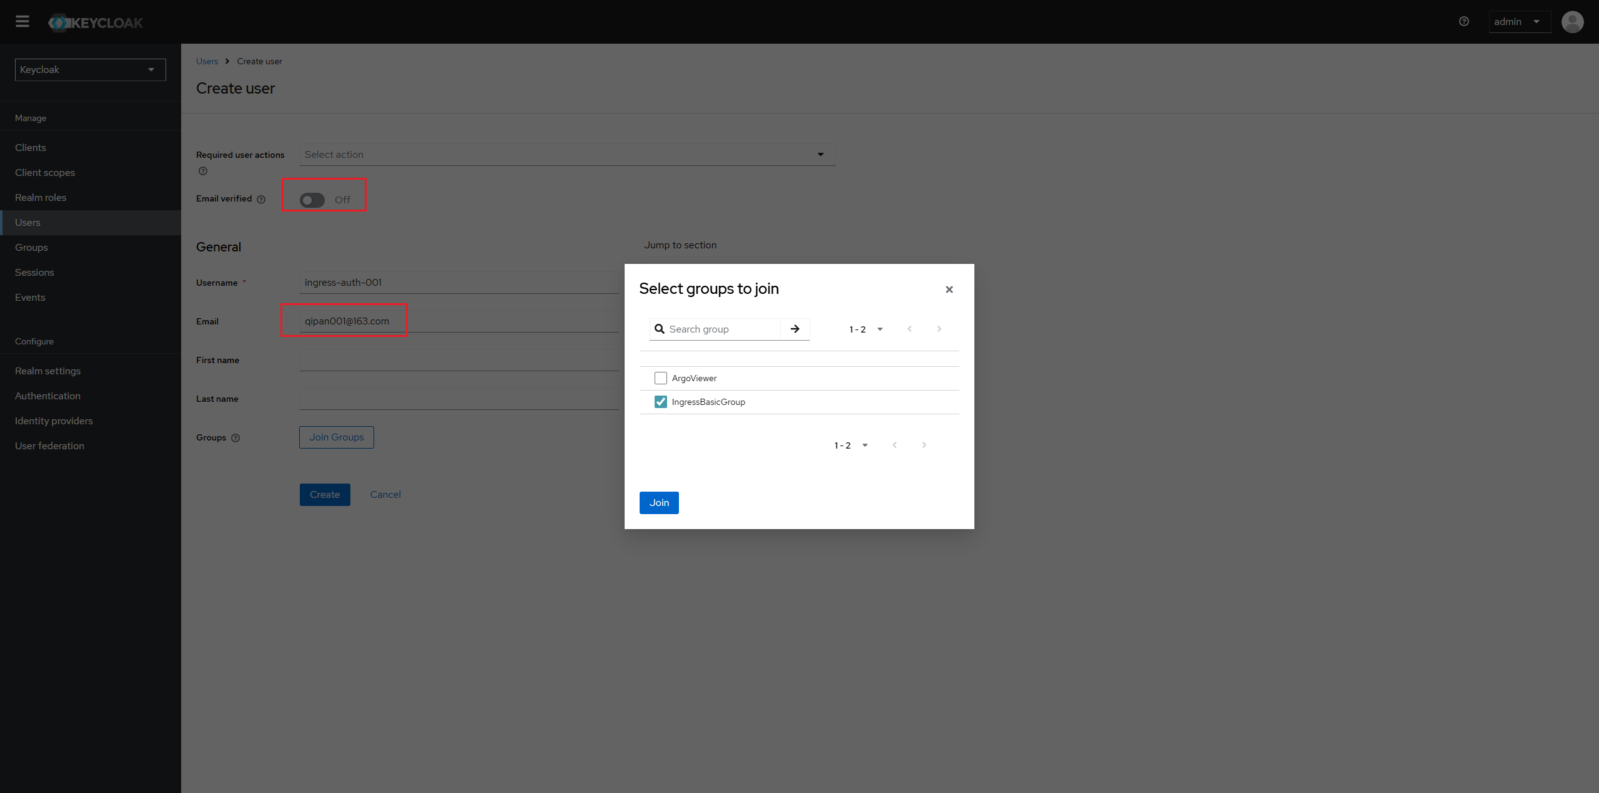This screenshot has width=1599, height=793.
Task: Show help for Email verified
Action: (261, 200)
